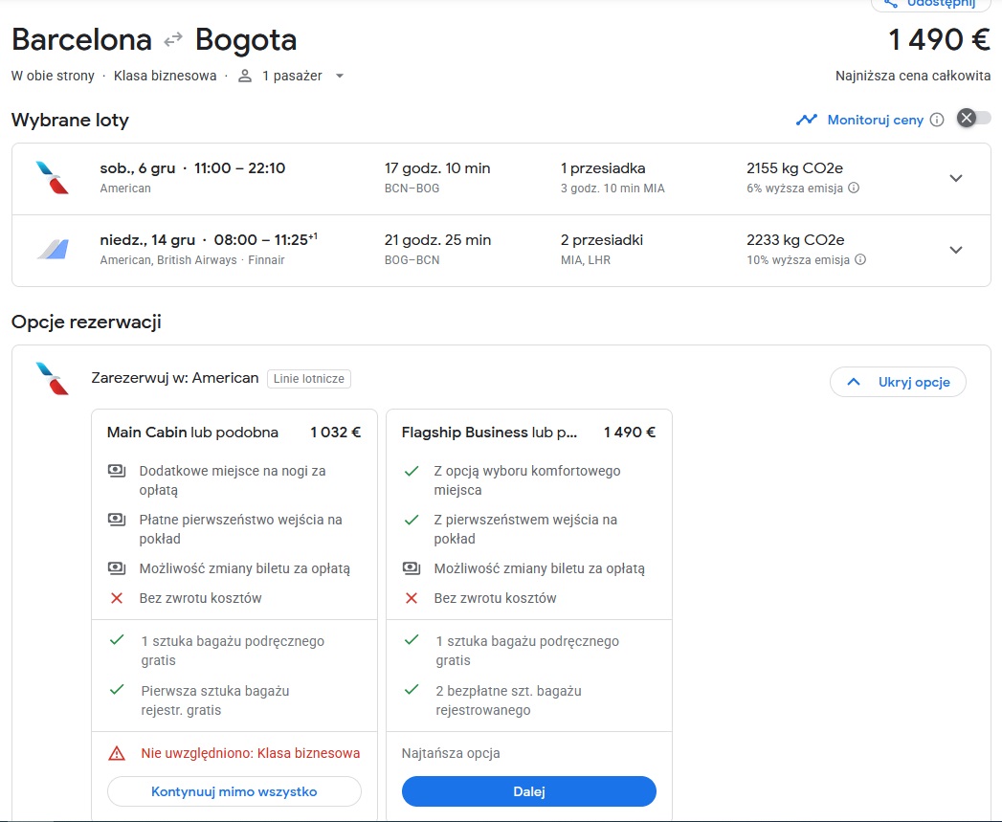Click the multi-airline logo on return flight
The width and height of the screenshot is (1002, 822).
click(x=53, y=250)
